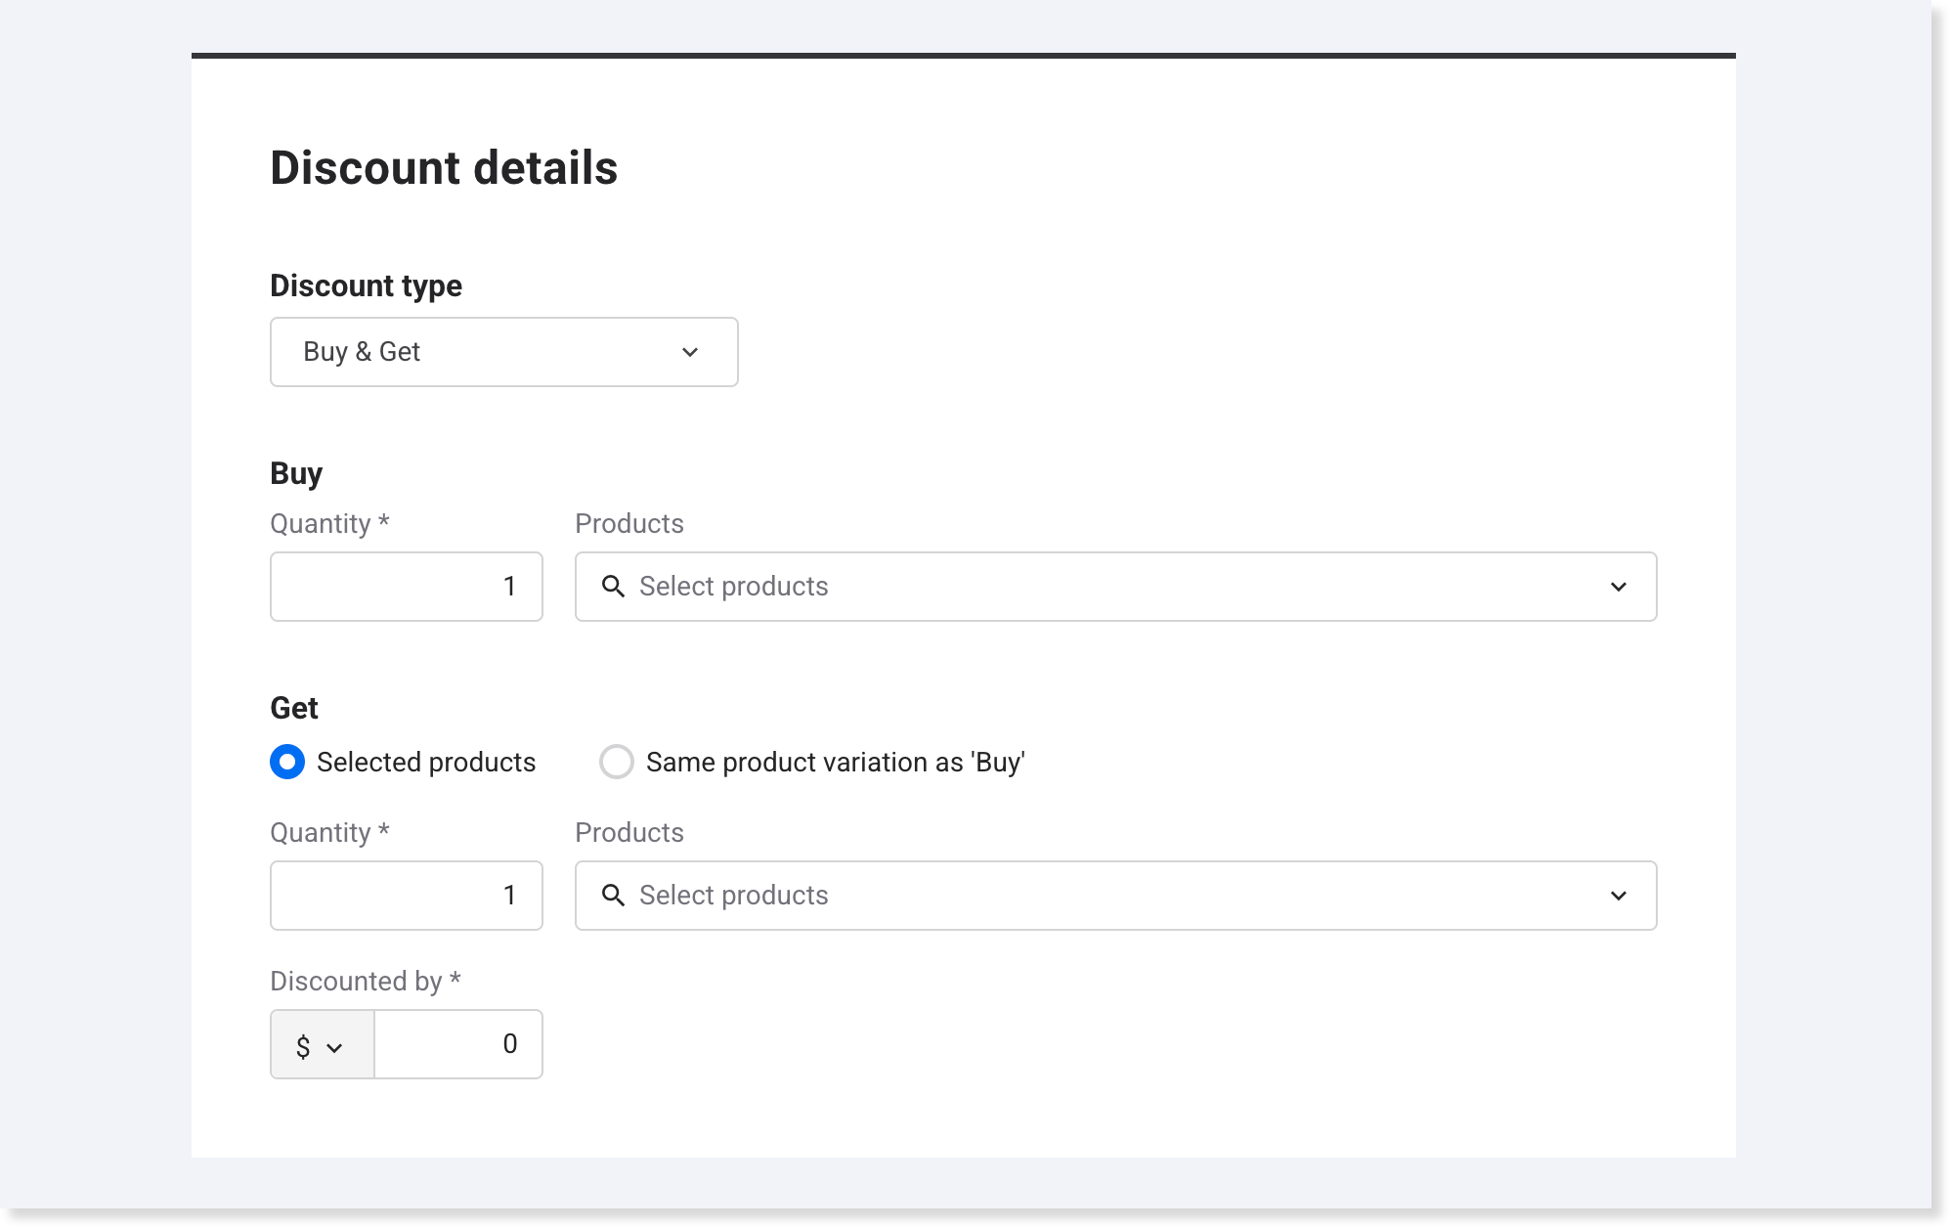1951x1228 pixels.
Task: Select the 'Selected products' radio button
Action: coord(287,762)
